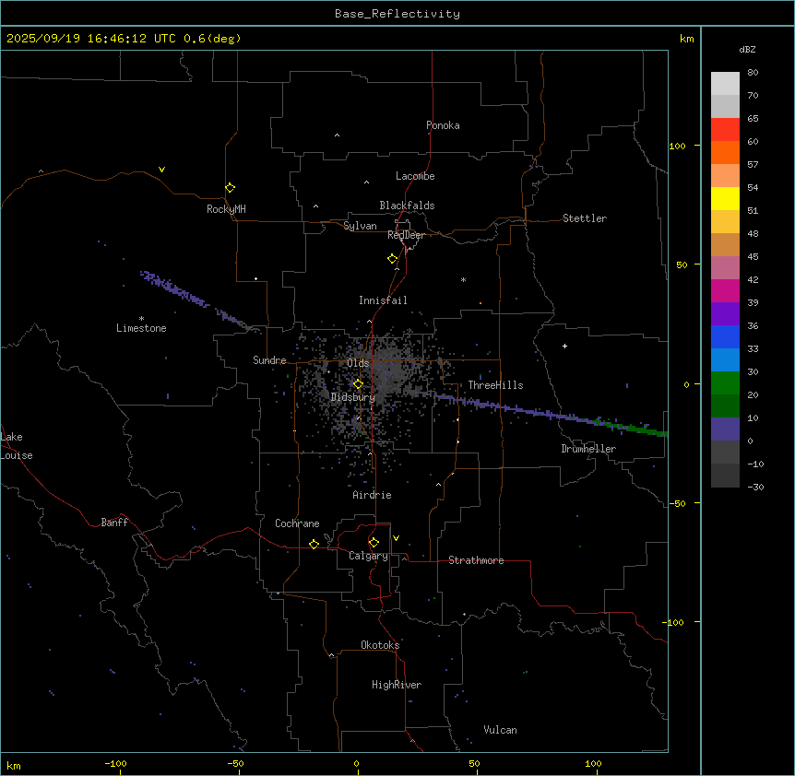Click the yellow V marker northeast of Calgary
The width and height of the screenshot is (795, 776).
pos(396,537)
